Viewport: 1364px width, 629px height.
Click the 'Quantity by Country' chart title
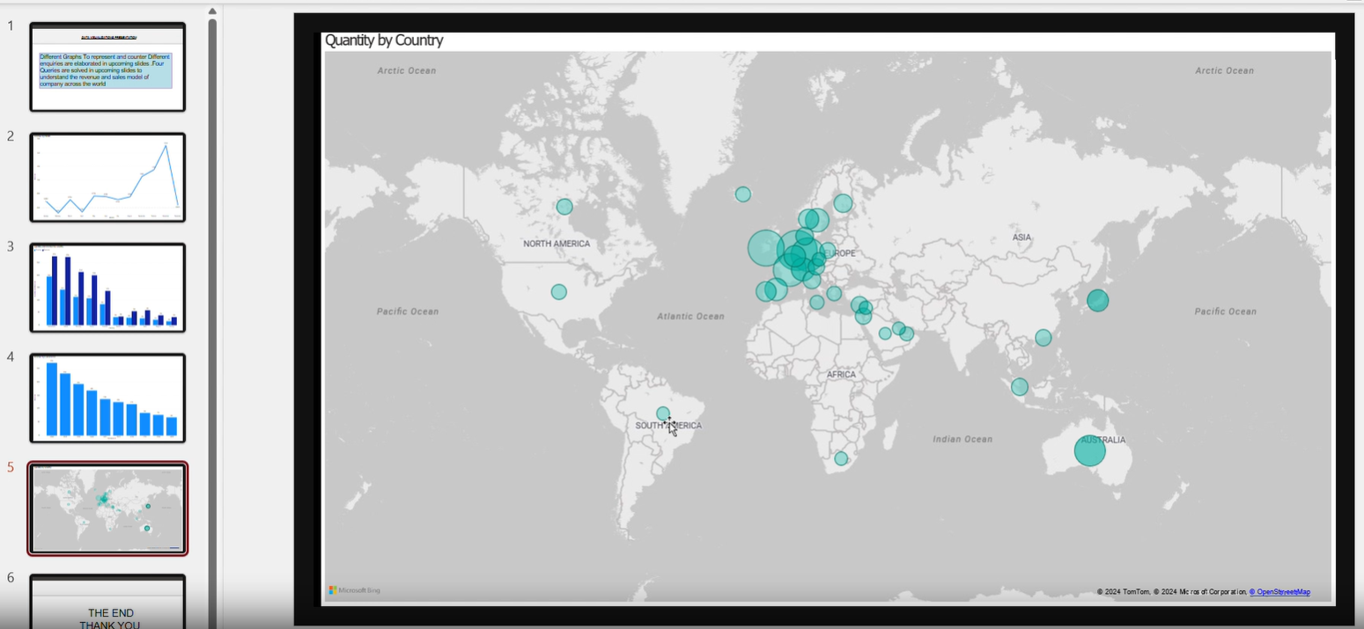[x=384, y=40]
